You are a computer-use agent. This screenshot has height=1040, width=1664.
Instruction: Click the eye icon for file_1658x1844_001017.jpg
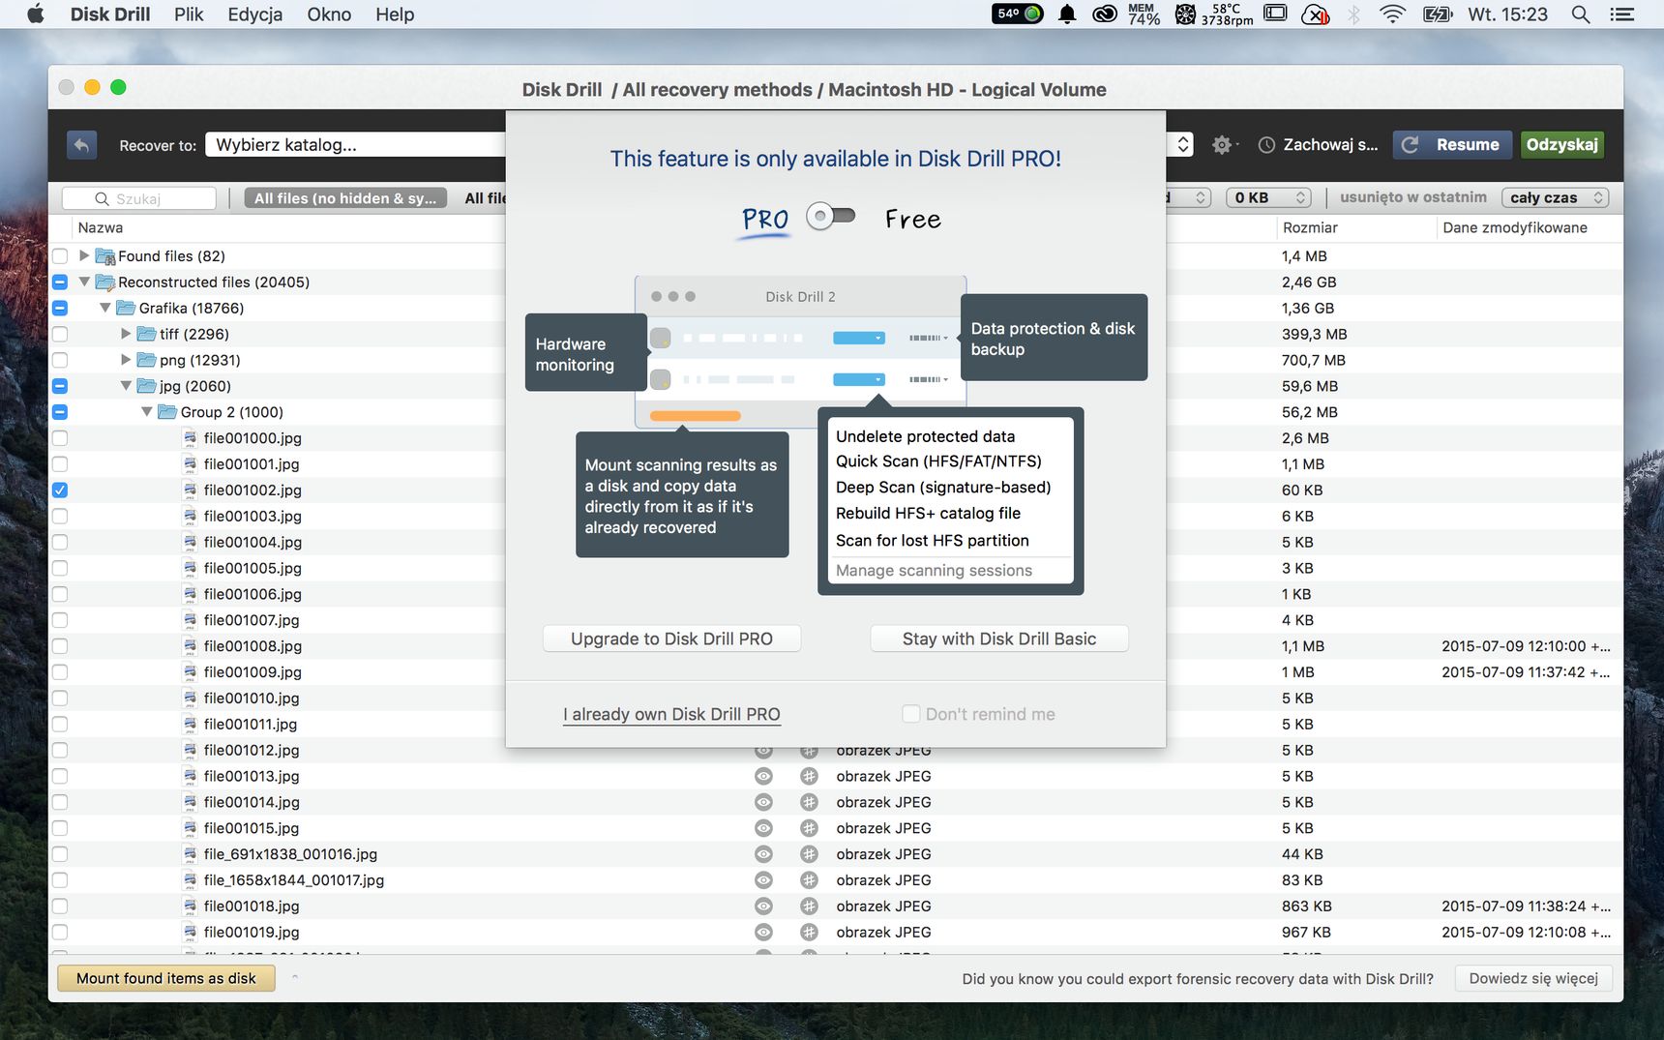(763, 880)
